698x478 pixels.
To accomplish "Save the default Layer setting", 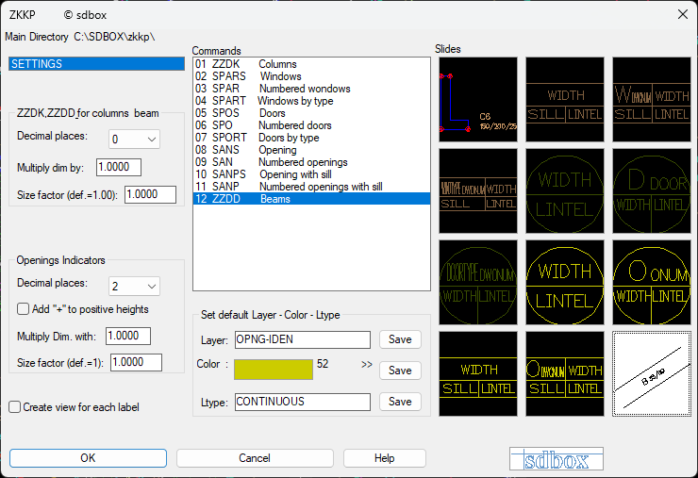I will pyautogui.click(x=400, y=339).
